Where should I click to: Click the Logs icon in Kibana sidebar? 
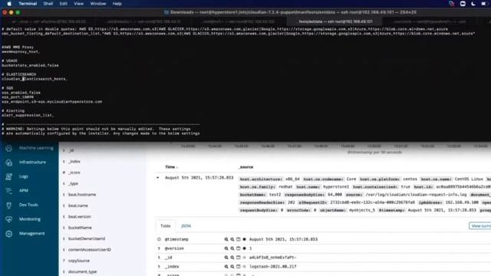[x=8, y=176]
